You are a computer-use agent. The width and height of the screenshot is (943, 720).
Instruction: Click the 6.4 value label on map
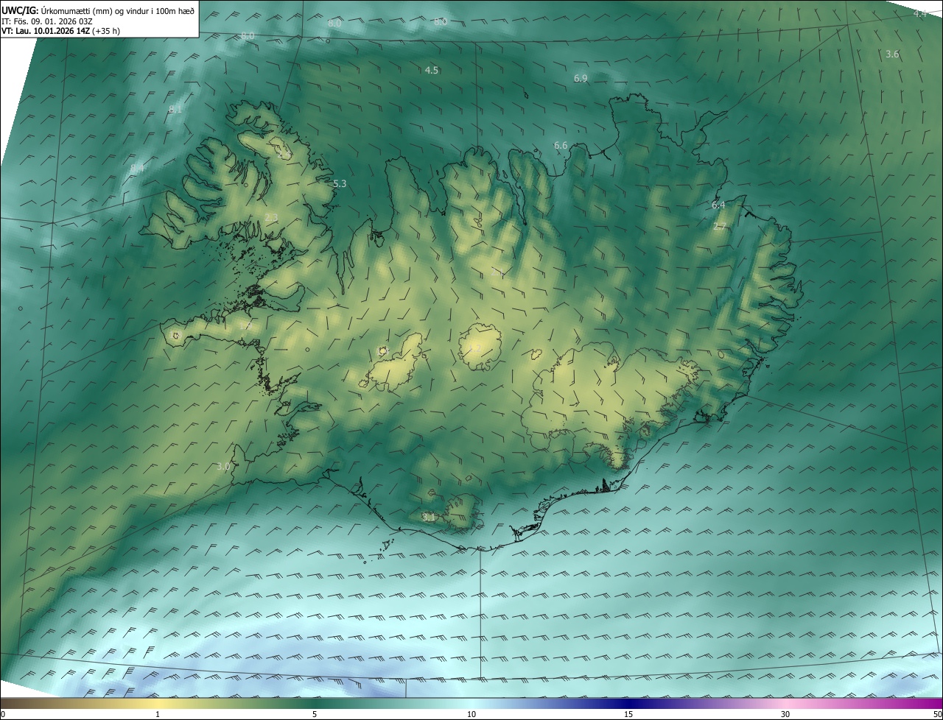pyautogui.click(x=718, y=205)
